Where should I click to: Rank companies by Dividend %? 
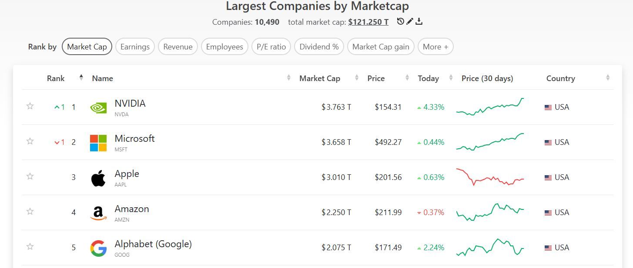coord(319,47)
